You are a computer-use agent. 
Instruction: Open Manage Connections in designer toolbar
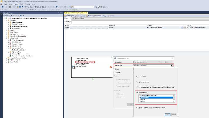(x=95, y=16)
